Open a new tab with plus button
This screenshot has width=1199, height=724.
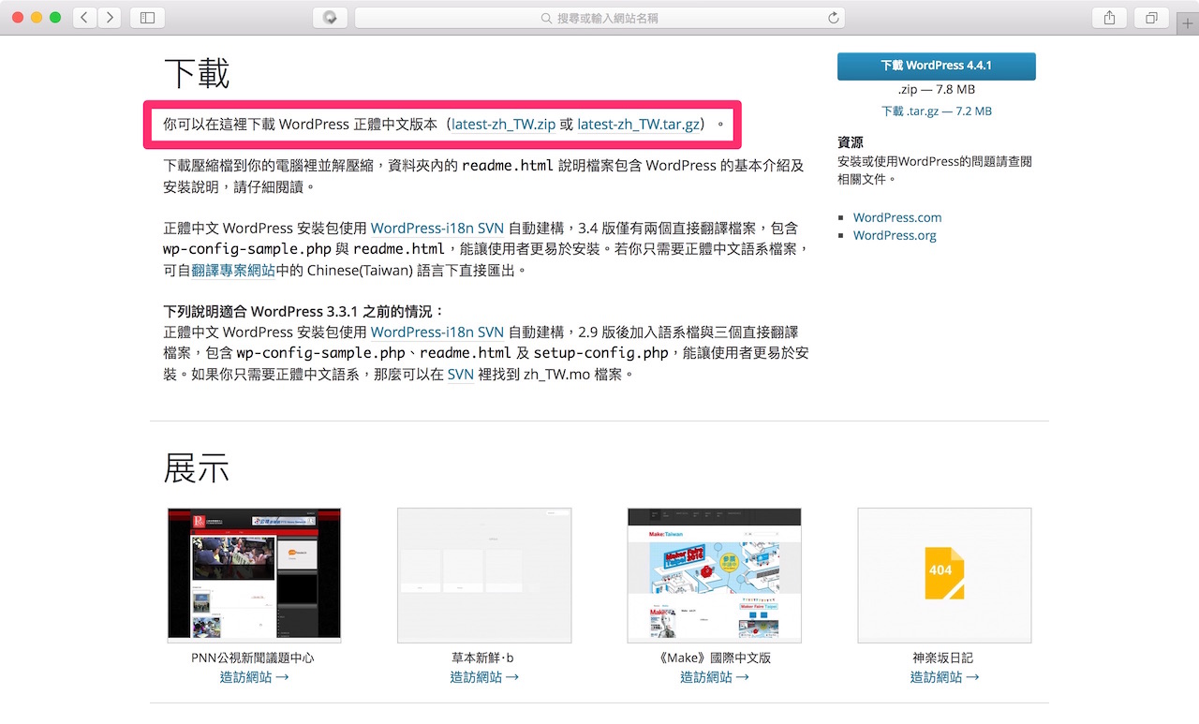coord(1188,22)
